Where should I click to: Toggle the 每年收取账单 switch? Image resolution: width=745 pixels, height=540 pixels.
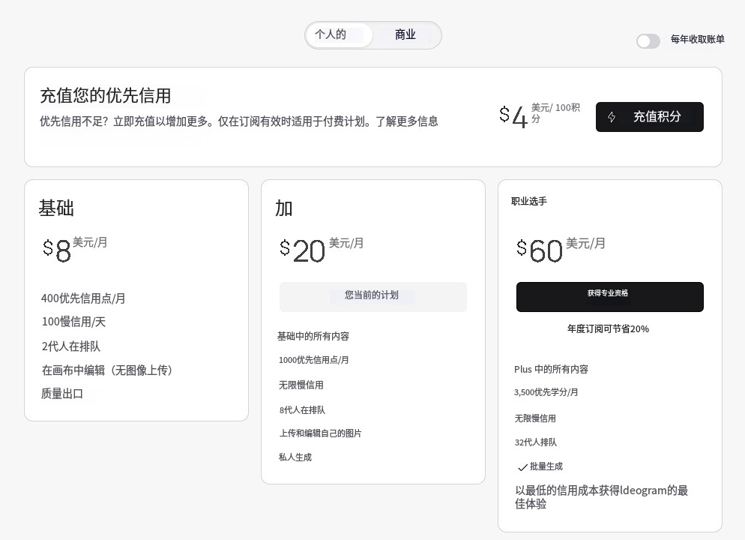coord(648,41)
